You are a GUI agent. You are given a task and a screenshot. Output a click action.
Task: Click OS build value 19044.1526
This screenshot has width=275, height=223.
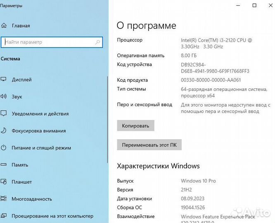[x=193, y=208]
